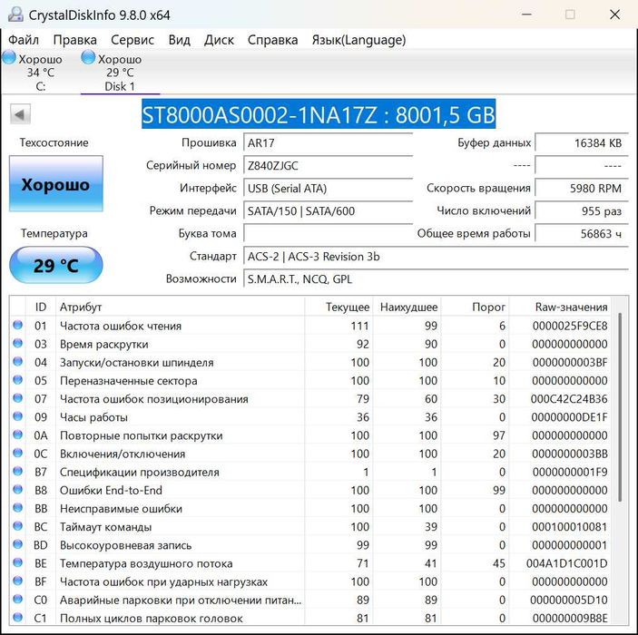Minimize the CrystalDiskInfo window
Screen dimensions: 638x635
[526, 15]
